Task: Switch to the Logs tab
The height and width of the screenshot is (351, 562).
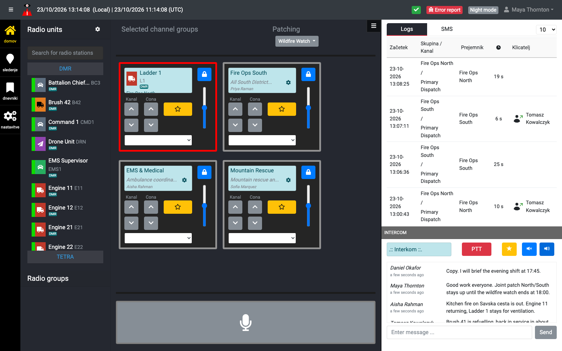Action: pos(407,29)
